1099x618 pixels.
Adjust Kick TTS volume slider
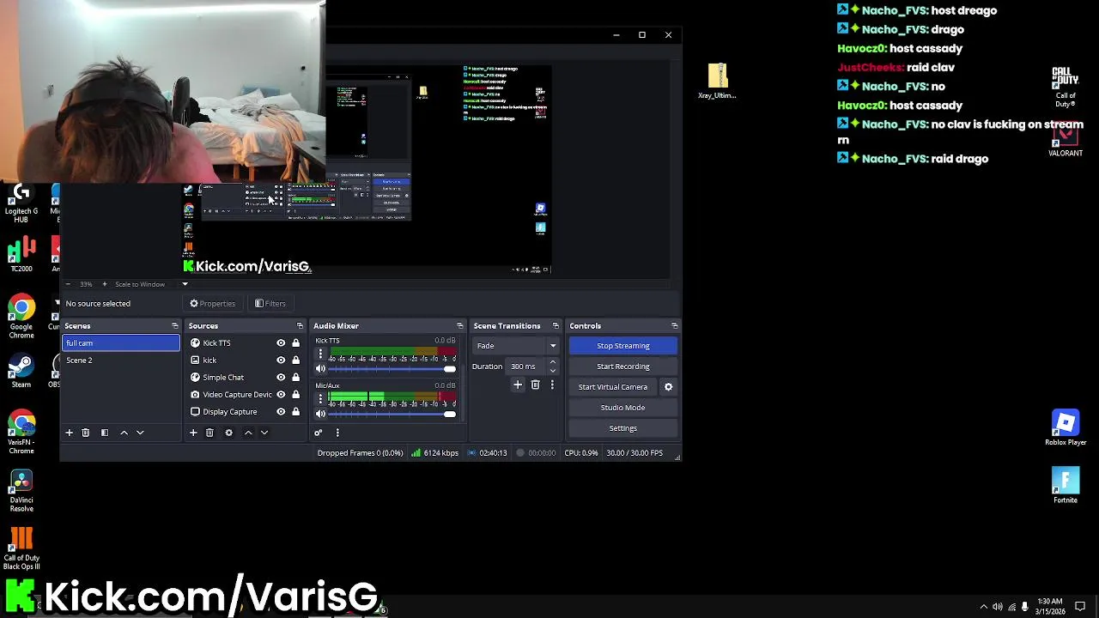392,369
